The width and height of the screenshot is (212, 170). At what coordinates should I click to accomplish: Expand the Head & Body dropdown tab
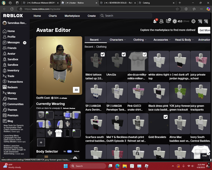[x=184, y=40]
